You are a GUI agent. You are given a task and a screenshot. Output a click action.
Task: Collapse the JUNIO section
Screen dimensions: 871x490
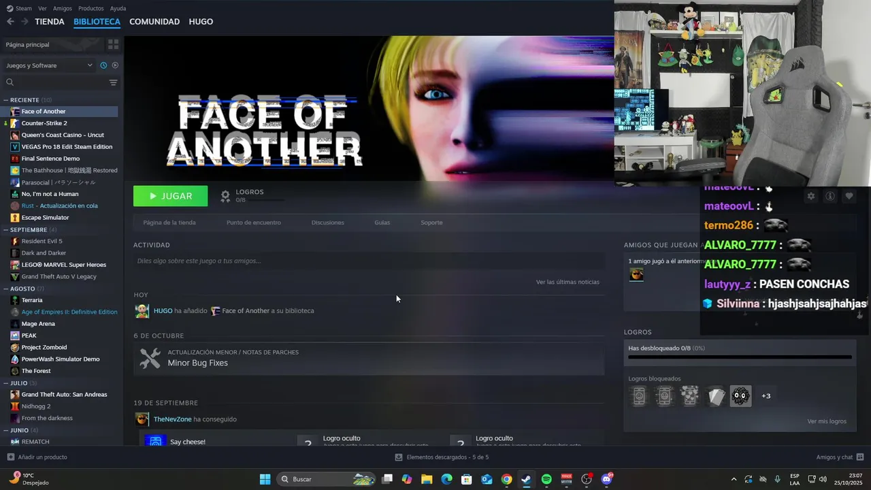(x=6, y=430)
